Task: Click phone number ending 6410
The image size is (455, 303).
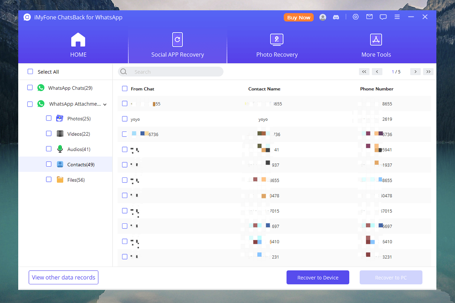Action: coord(387,242)
